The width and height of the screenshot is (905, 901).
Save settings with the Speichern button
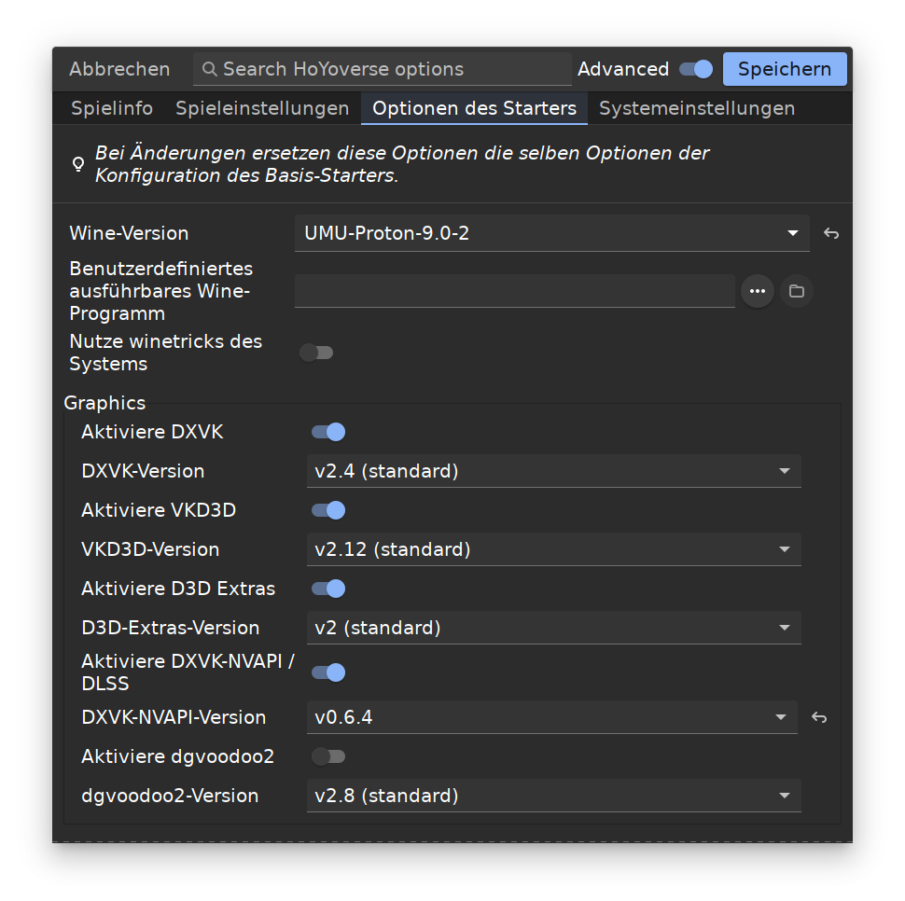(785, 69)
